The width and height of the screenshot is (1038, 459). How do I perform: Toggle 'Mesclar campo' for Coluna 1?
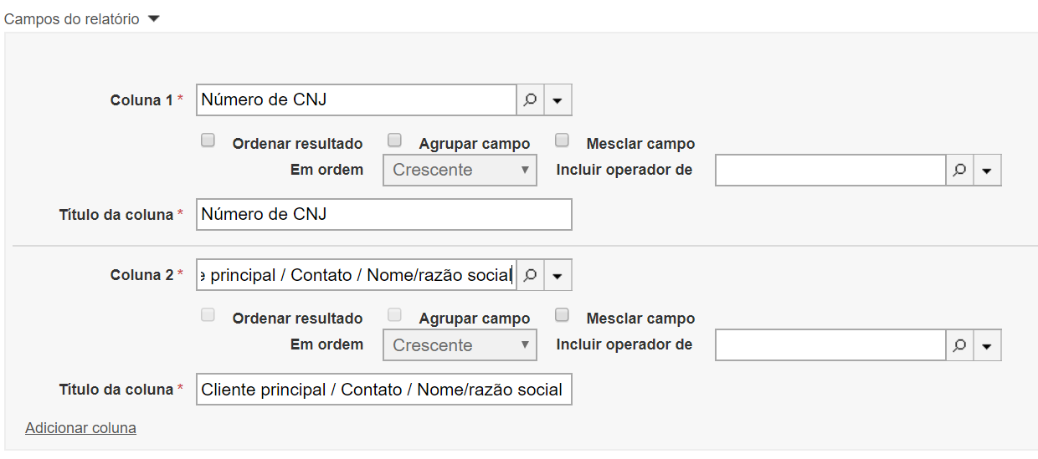(563, 140)
